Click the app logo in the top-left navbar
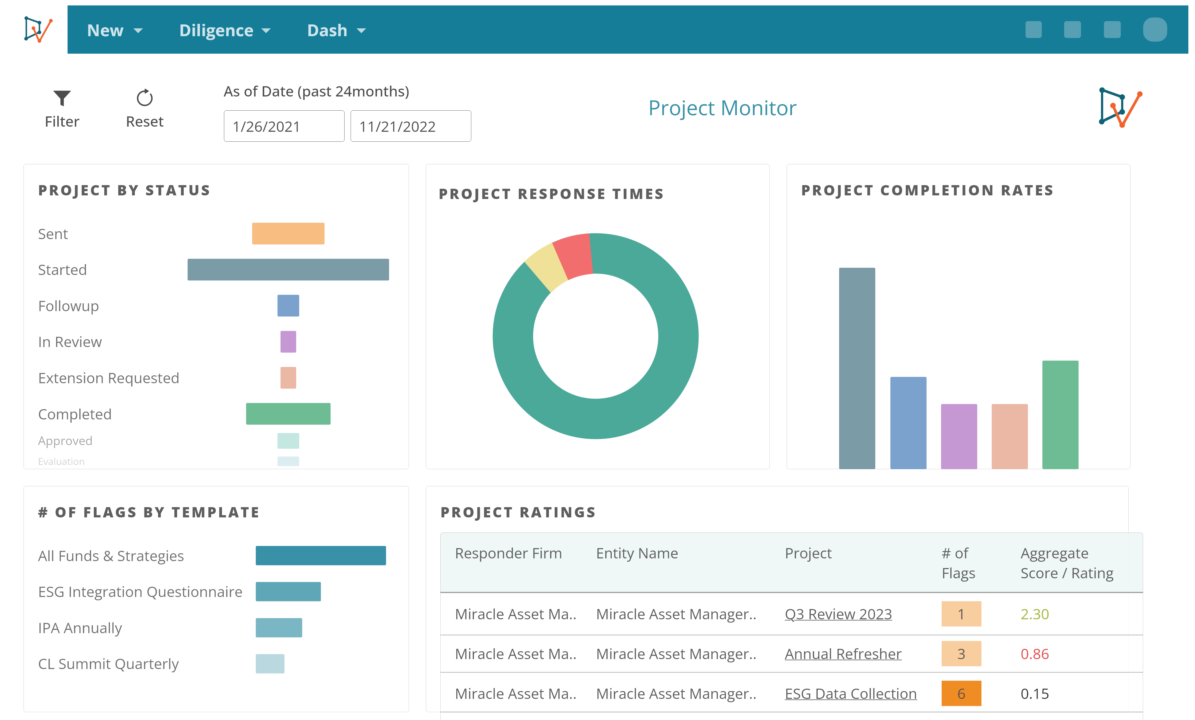 pos(38,29)
